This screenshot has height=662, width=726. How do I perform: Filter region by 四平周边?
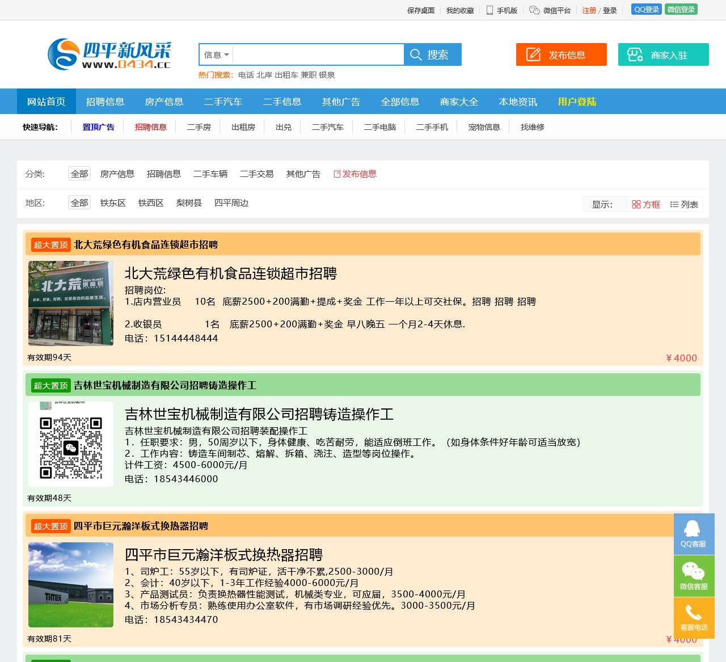231,203
